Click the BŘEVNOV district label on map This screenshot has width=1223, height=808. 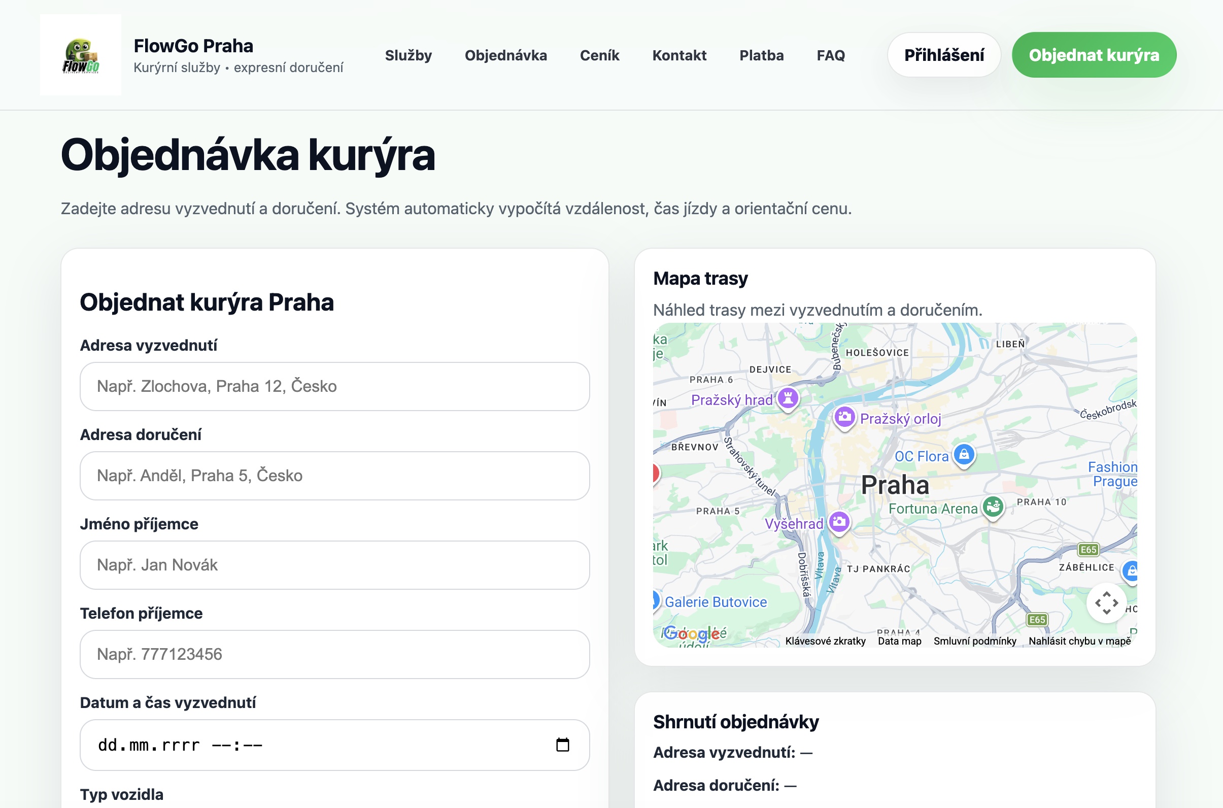tap(694, 447)
